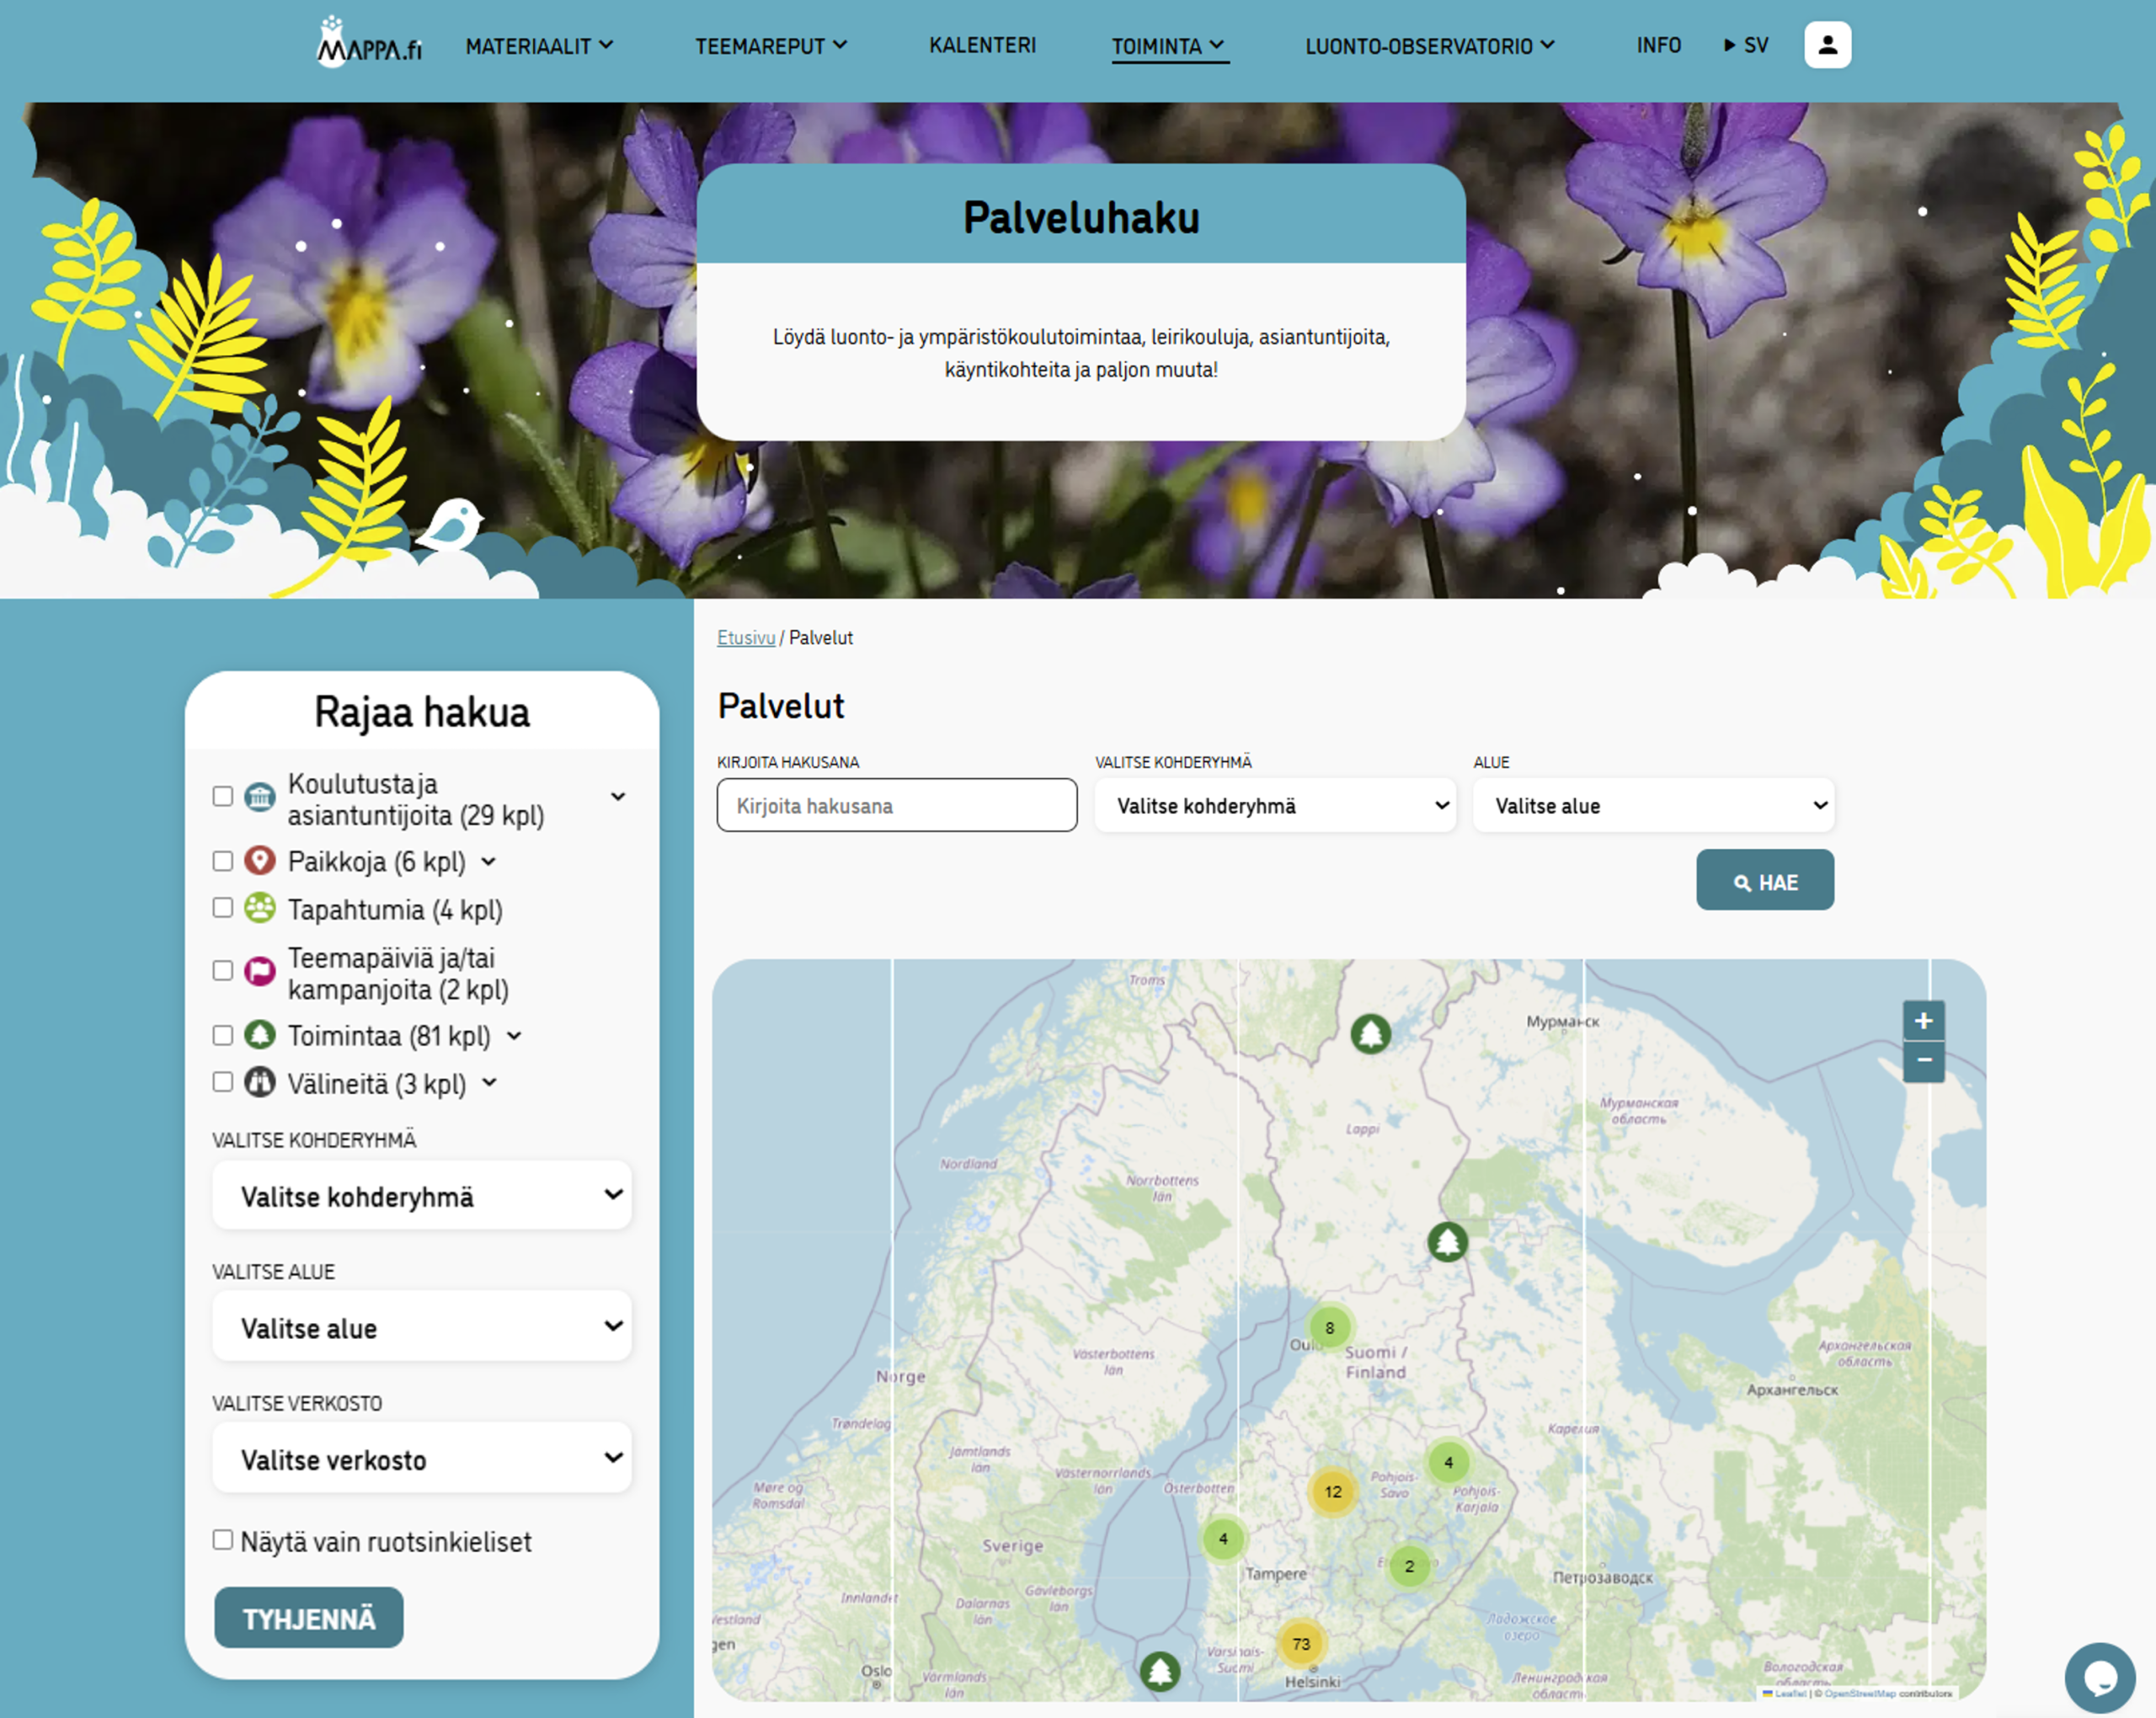This screenshot has height=1718, width=2156.
Task: Zoom in on the map
Action: pos(1922,1021)
